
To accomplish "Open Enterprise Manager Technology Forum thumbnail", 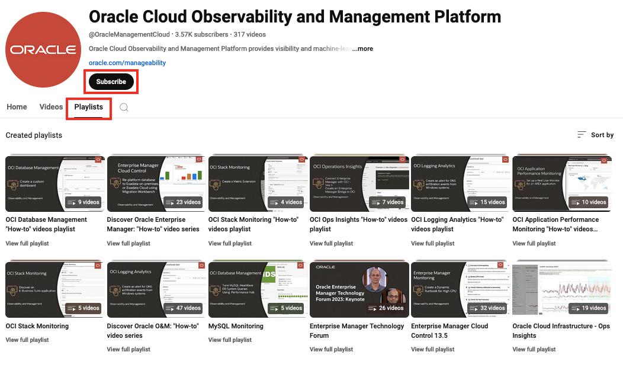I will 359,290.
